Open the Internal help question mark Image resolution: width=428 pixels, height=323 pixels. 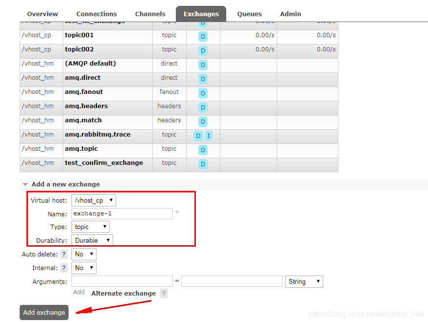(64, 268)
